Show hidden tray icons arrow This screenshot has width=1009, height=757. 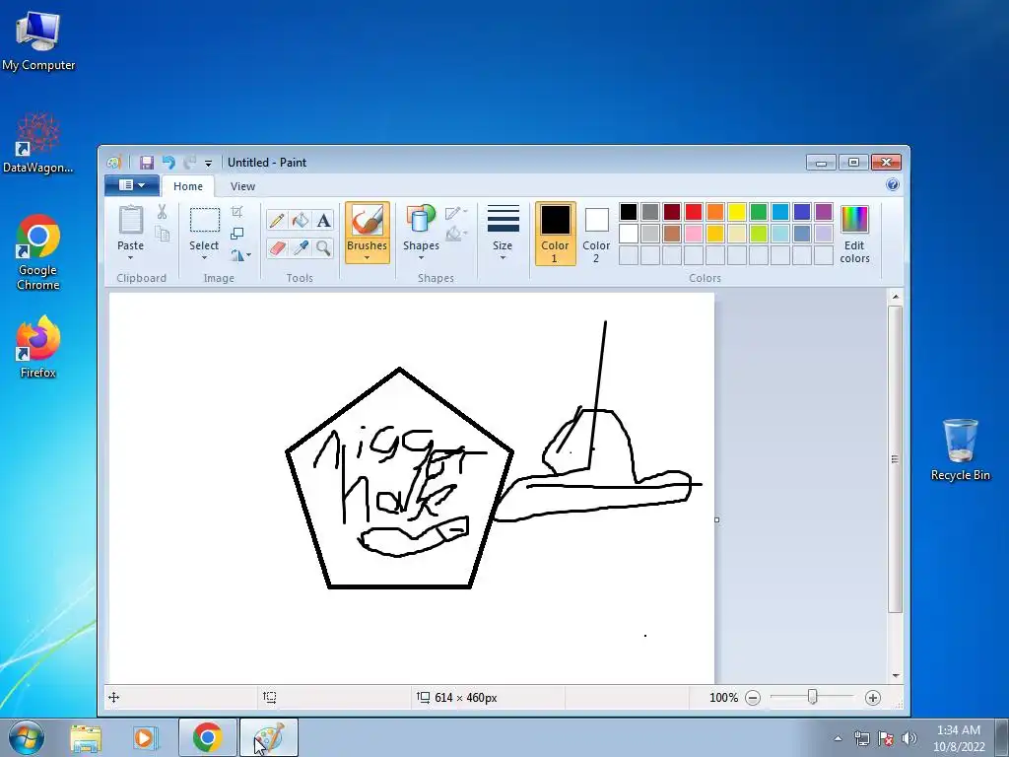click(x=838, y=738)
